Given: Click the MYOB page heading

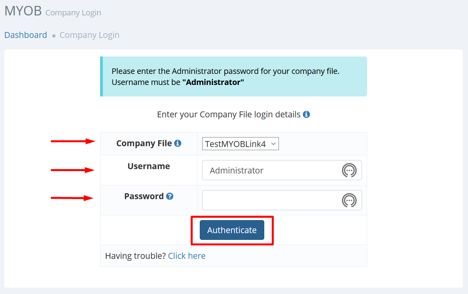Looking at the screenshot, I should 23,11.
